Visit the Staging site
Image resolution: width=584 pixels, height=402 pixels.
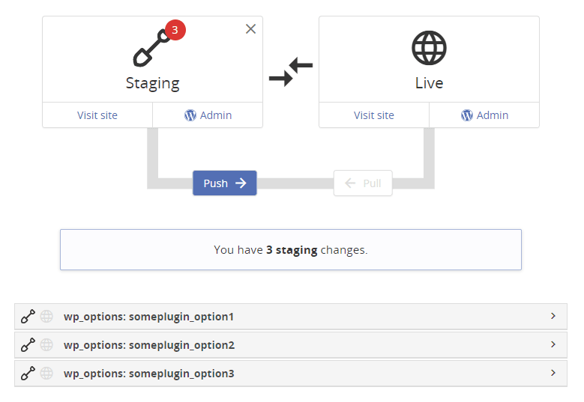pos(97,115)
